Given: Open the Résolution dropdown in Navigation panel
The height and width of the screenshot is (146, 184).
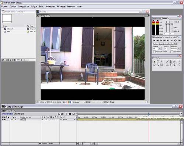Looking at the screenshot, I should (x=179, y=49).
